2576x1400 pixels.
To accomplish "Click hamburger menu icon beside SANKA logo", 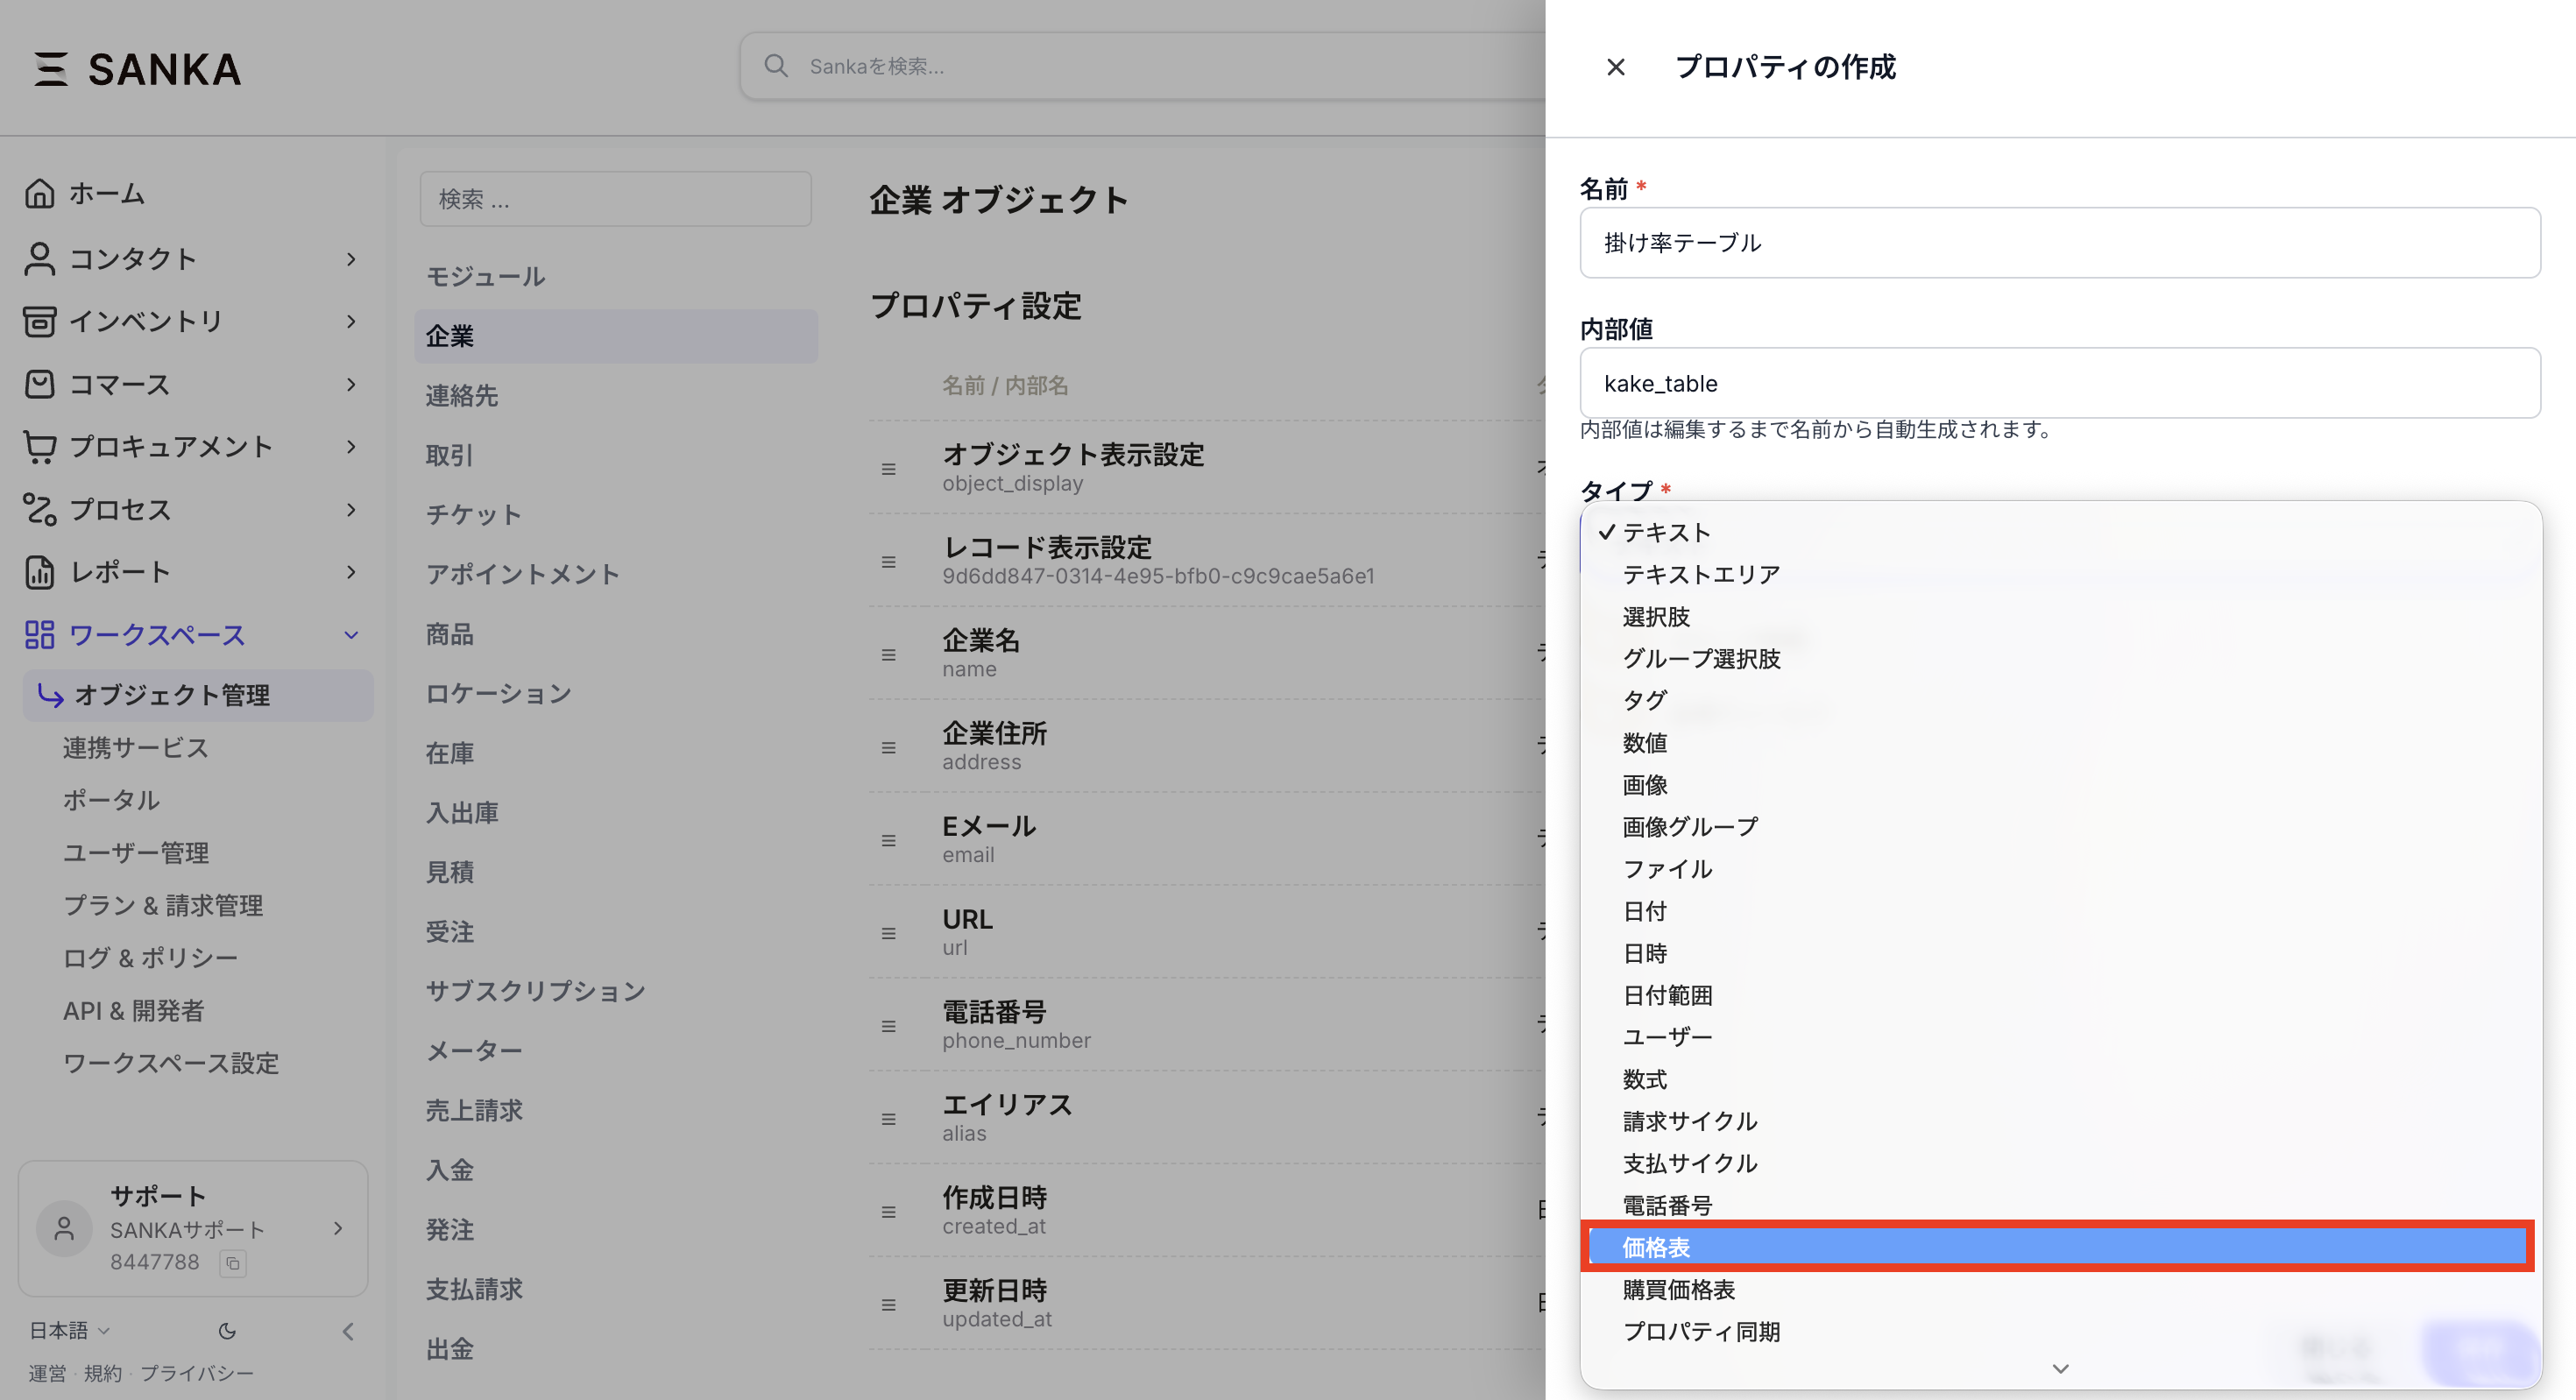I will (51, 69).
